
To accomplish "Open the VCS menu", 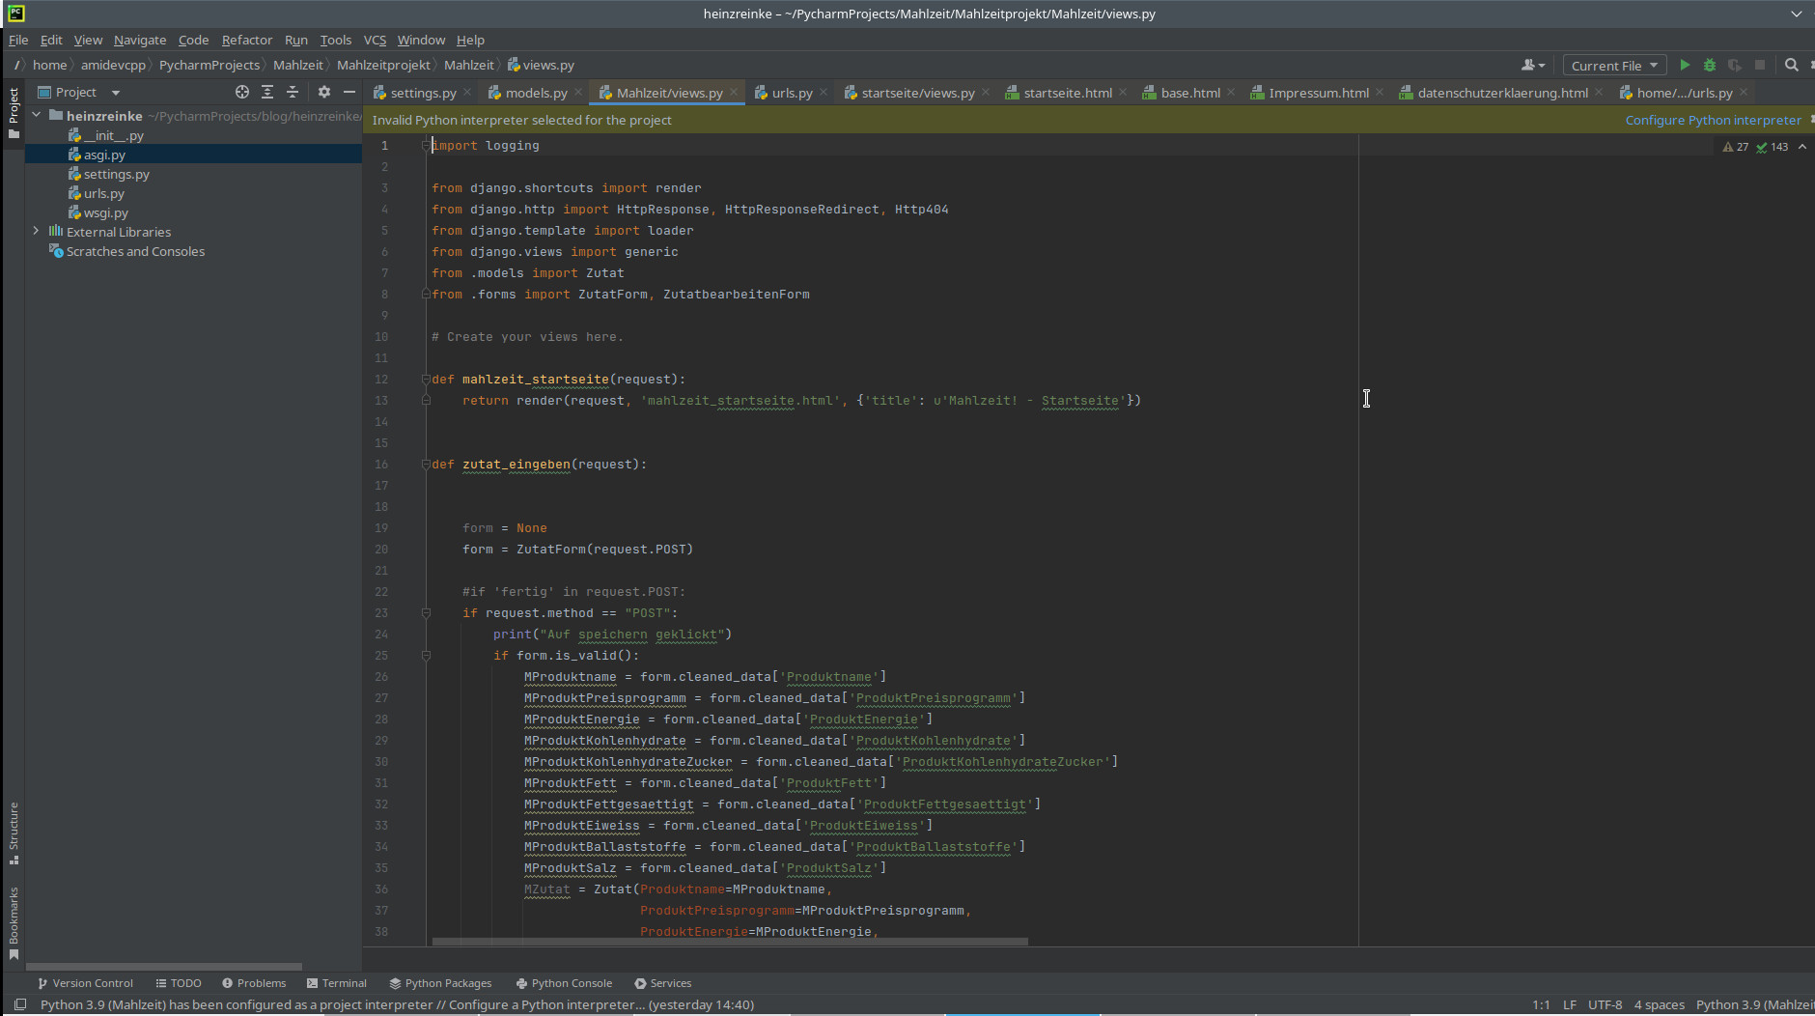I will (375, 40).
